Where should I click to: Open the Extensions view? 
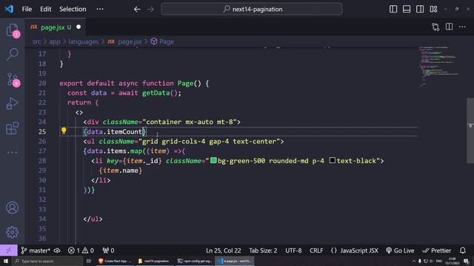(x=13, y=128)
